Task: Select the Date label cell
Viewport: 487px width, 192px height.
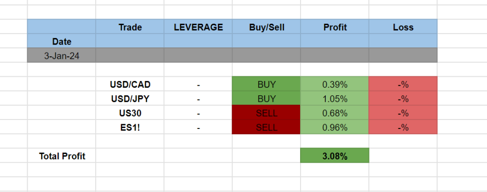Action: point(62,41)
